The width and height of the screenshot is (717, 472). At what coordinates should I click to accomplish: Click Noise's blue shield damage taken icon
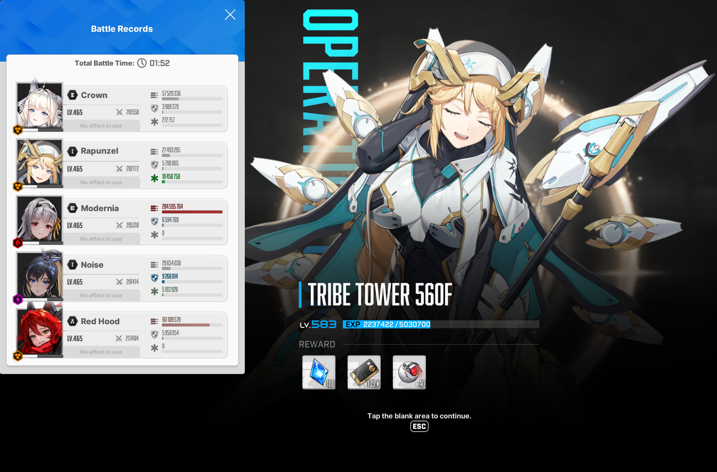click(x=154, y=278)
